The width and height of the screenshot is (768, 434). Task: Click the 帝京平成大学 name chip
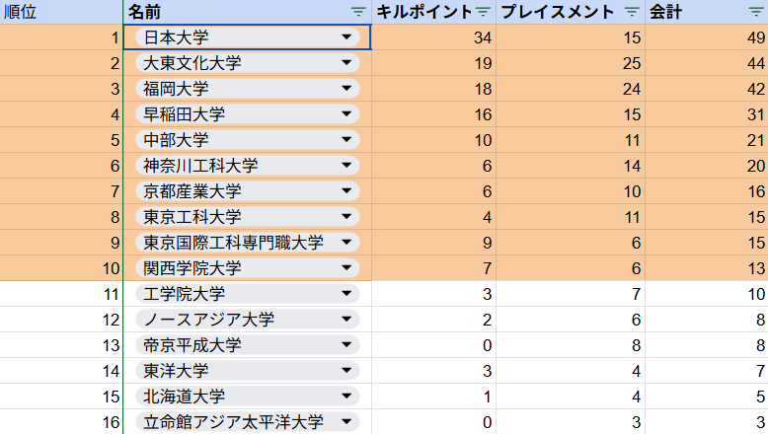(248, 345)
